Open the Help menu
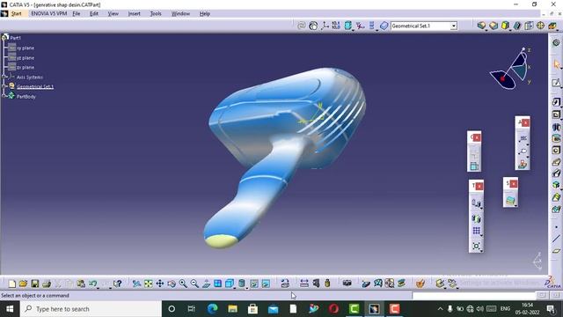563x317 pixels. coord(205,14)
